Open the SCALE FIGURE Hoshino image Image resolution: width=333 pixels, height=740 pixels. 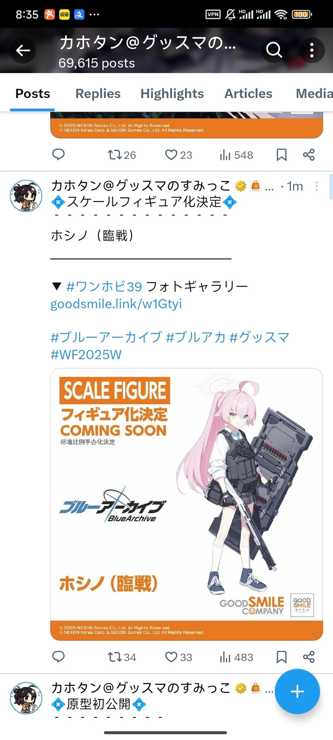point(187,504)
